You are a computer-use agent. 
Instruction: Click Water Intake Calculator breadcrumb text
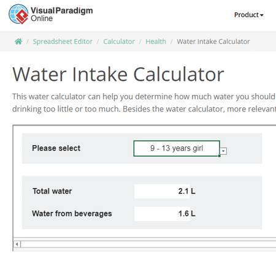(213, 42)
